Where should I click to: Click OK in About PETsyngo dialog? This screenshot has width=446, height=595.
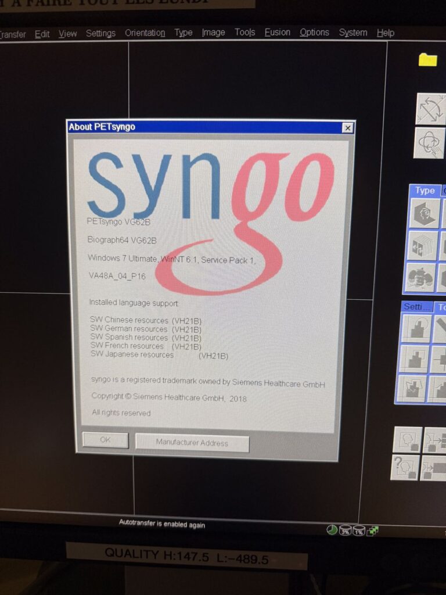tap(105, 440)
